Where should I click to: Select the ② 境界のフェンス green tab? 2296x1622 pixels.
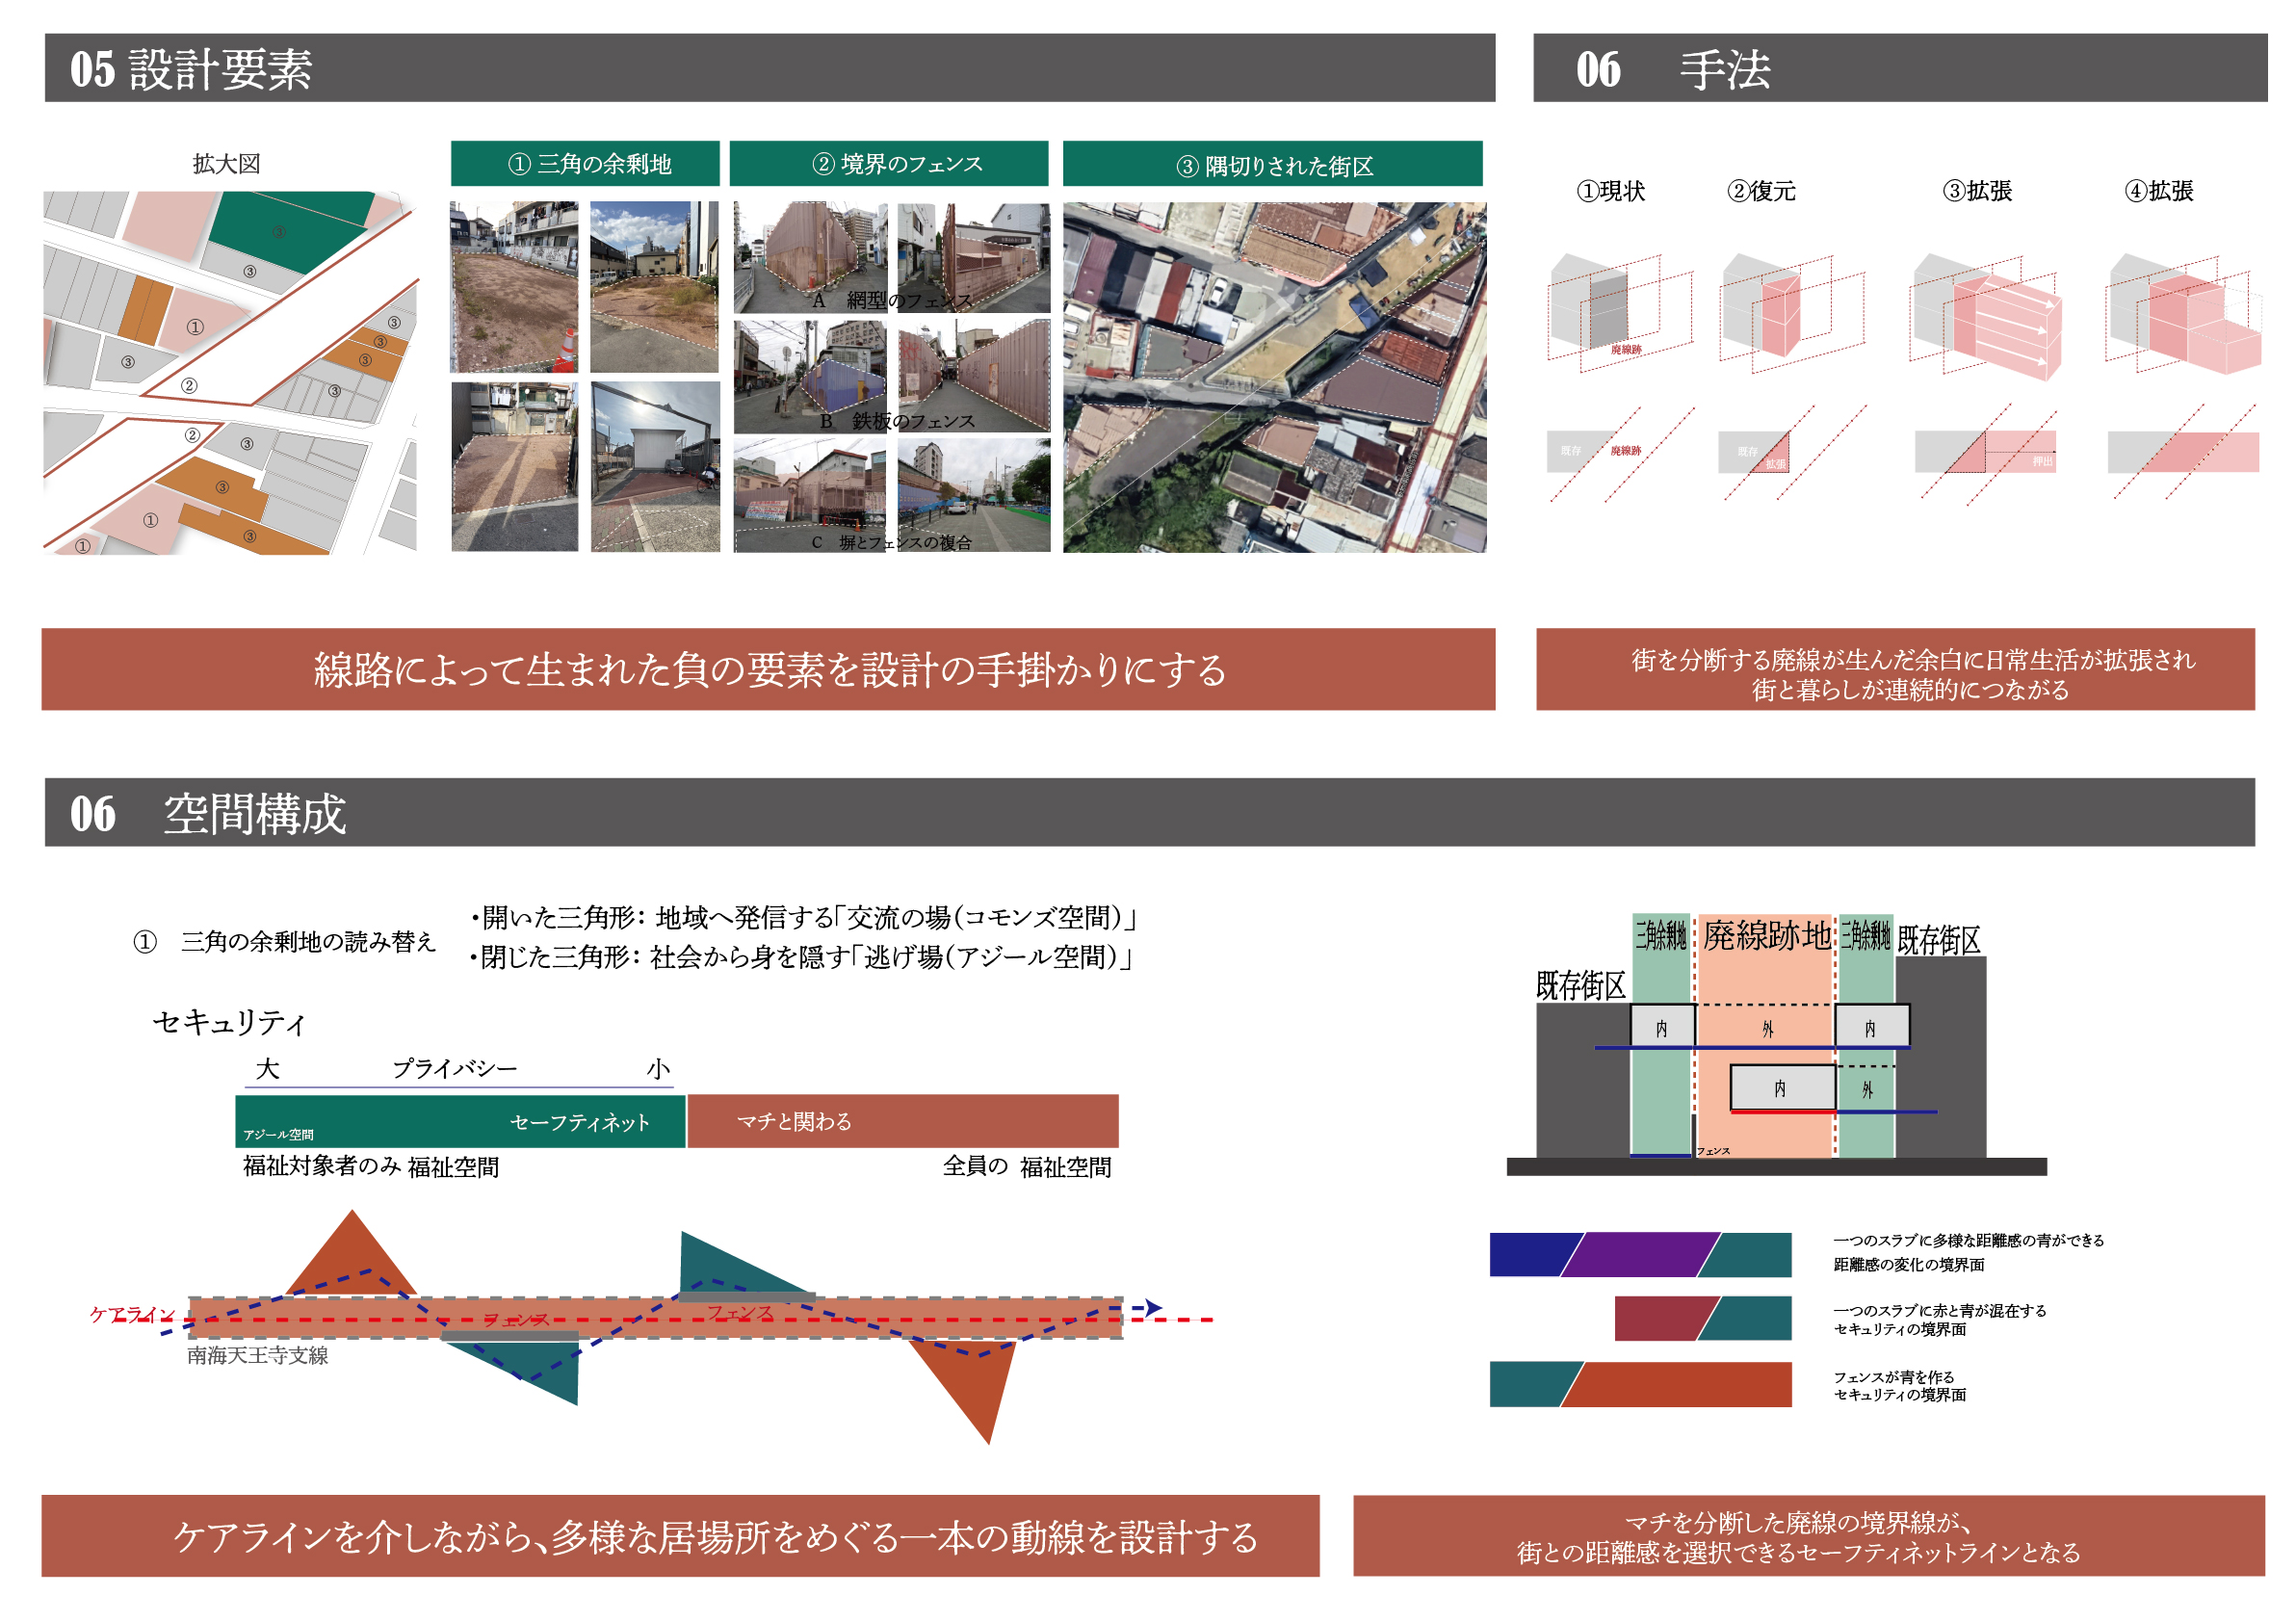point(888,164)
